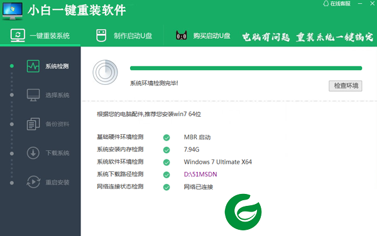Viewport: 377px width, 236px height.
Task: Click the 网络连接状态检测 label
Action: click(120, 186)
